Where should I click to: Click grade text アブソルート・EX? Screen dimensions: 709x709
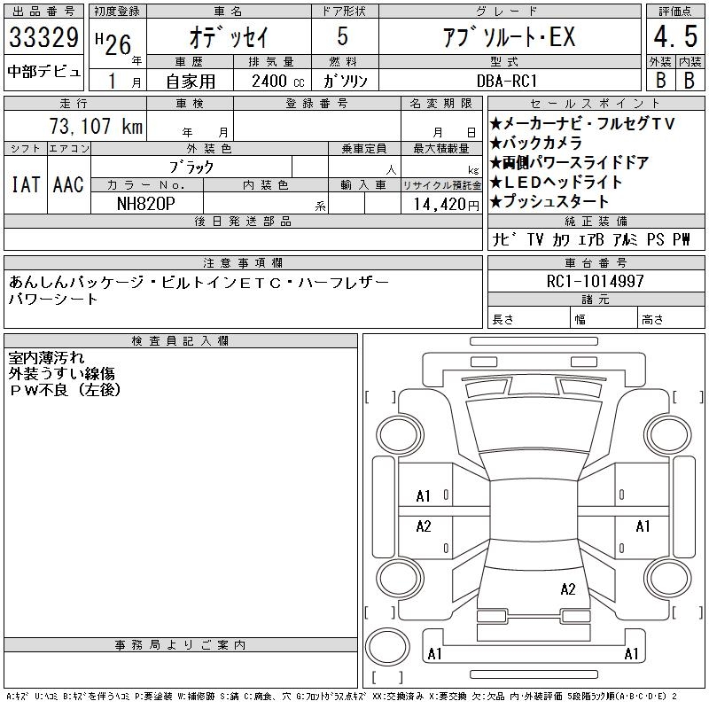(510, 37)
